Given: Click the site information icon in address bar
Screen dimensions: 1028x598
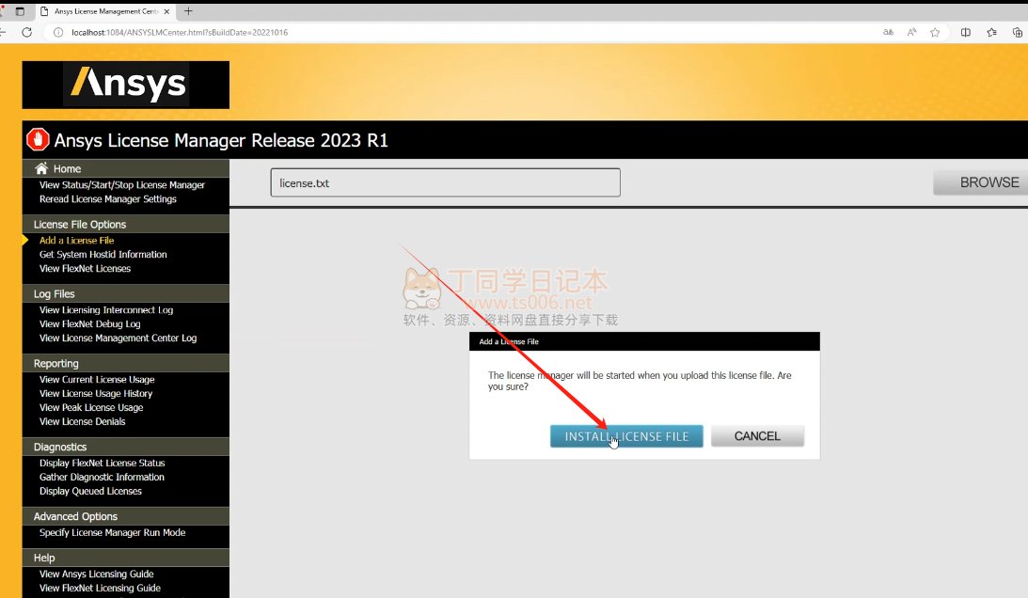Looking at the screenshot, I should pos(58,32).
